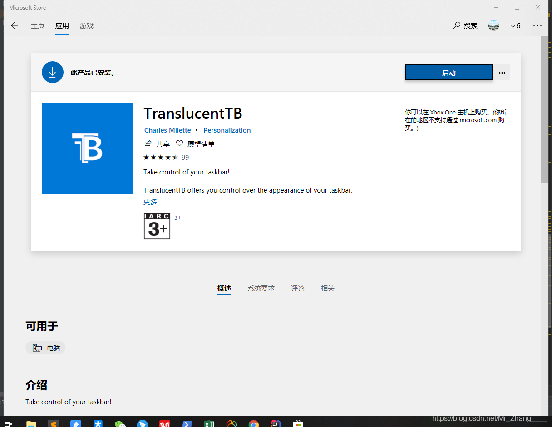Click the user profile avatar icon
The image size is (552, 427).
click(x=493, y=26)
